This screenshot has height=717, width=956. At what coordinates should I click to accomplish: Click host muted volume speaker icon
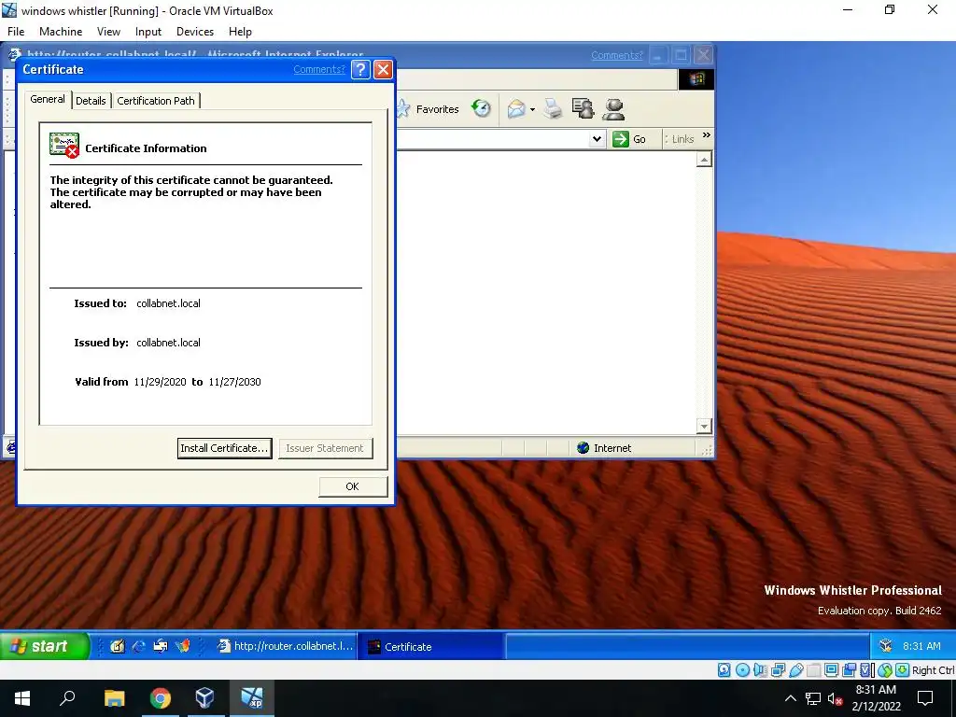(x=835, y=698)
